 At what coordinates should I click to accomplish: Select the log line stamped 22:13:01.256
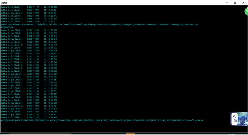(x=29, y=112)
